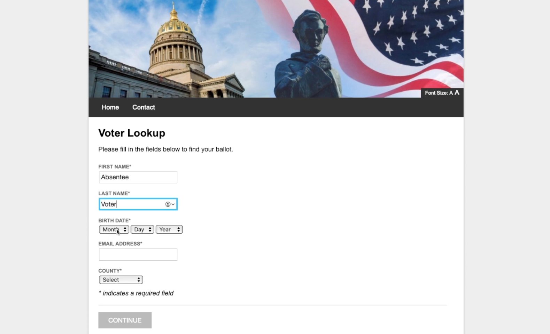
Task: Click the FIRST NAME* label
Action: (x=115, y=166)
